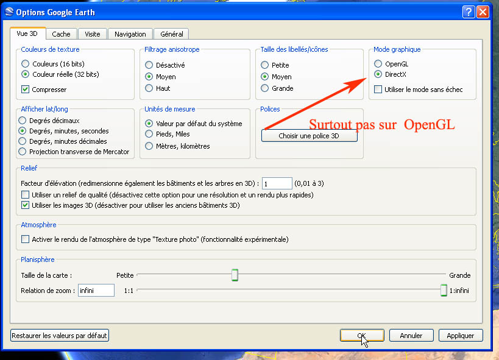Select Couleurs (16 bits) radio option

click(x=25, y=63)
